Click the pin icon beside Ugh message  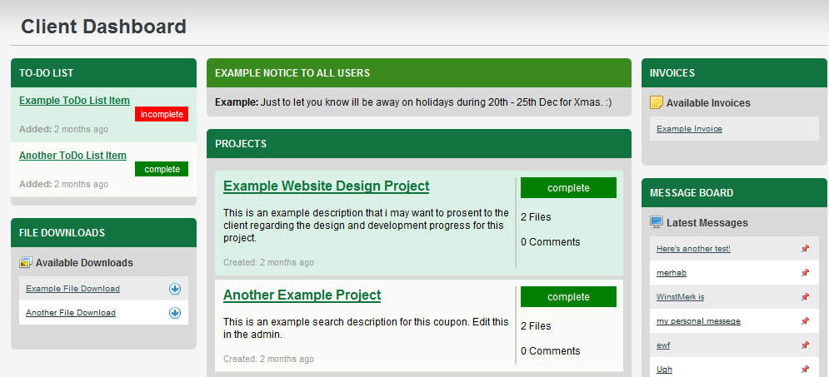(805, 369)
